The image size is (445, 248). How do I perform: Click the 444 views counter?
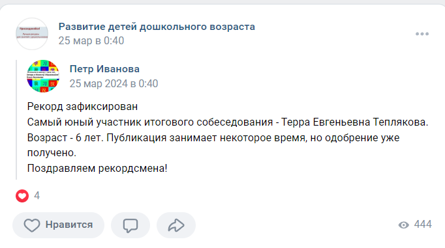point(423,225)
